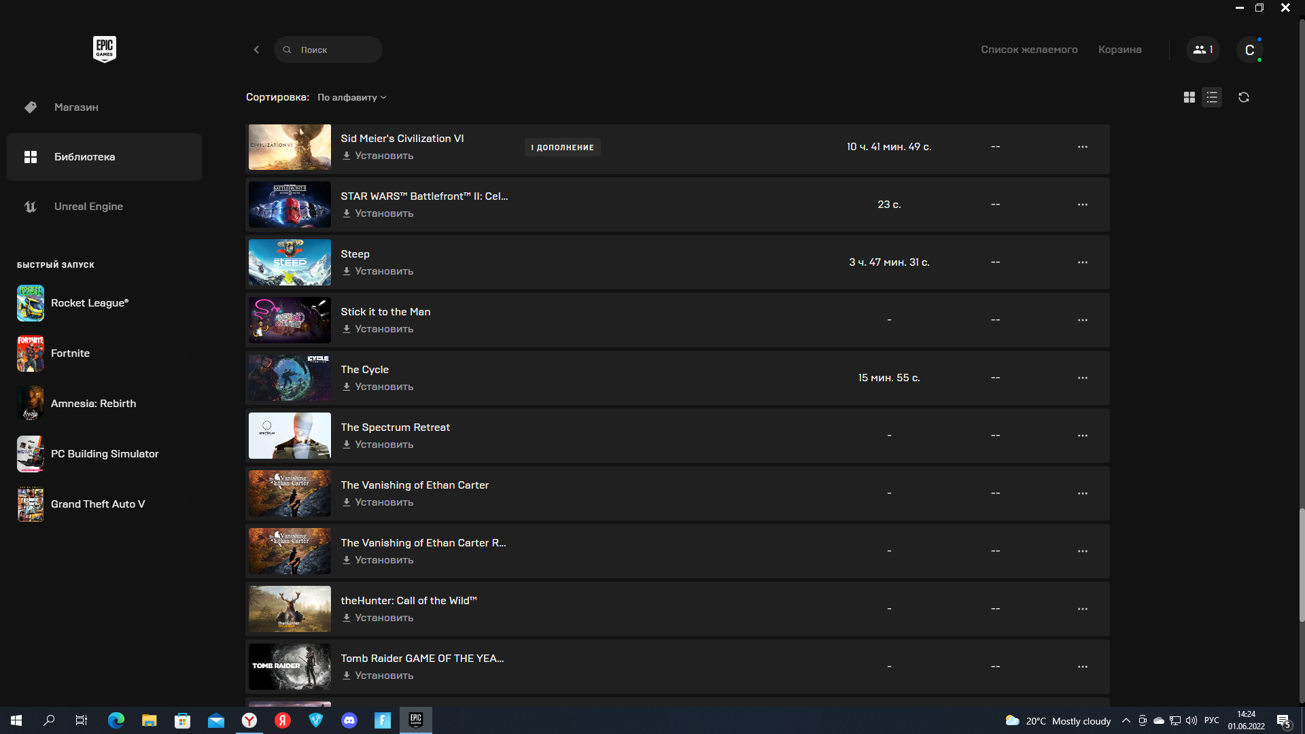
Task: Show hidden system tray icons
Action: tap(1126, 720)
